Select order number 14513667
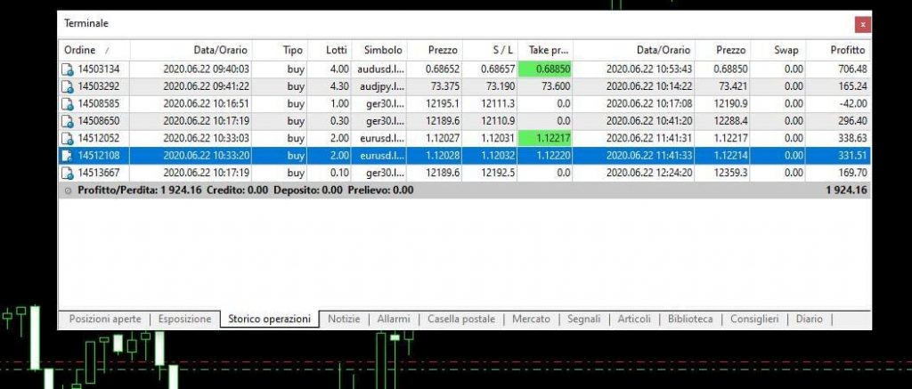The width and height of the screenshot is (912, 389). pos(99,173)
